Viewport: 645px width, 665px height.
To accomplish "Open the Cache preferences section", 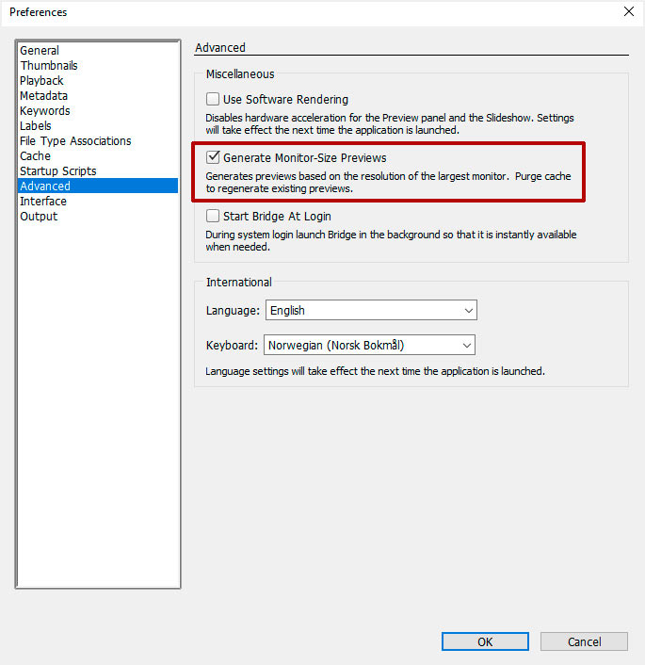I will (x=35, y=156).
